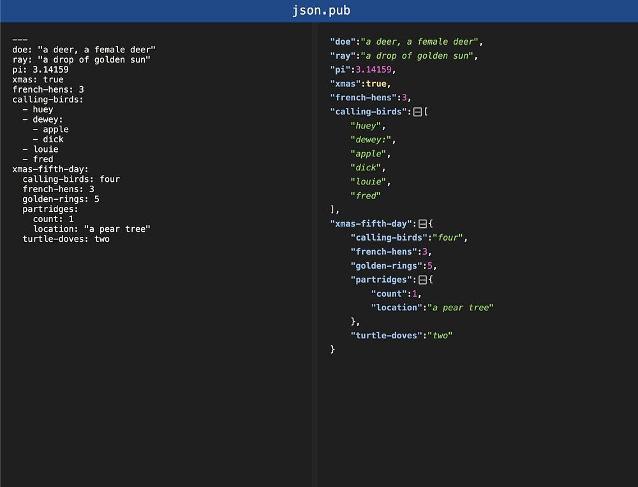
Task: Click the YAML list item "- apple"
Action: click(x=51, y=130)
